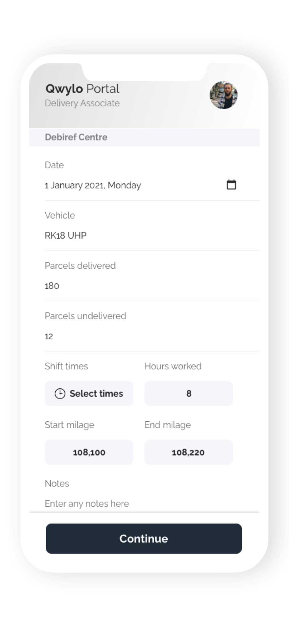Click the Vehicle field label
The image size is (289, 627).
click(60, 215)
